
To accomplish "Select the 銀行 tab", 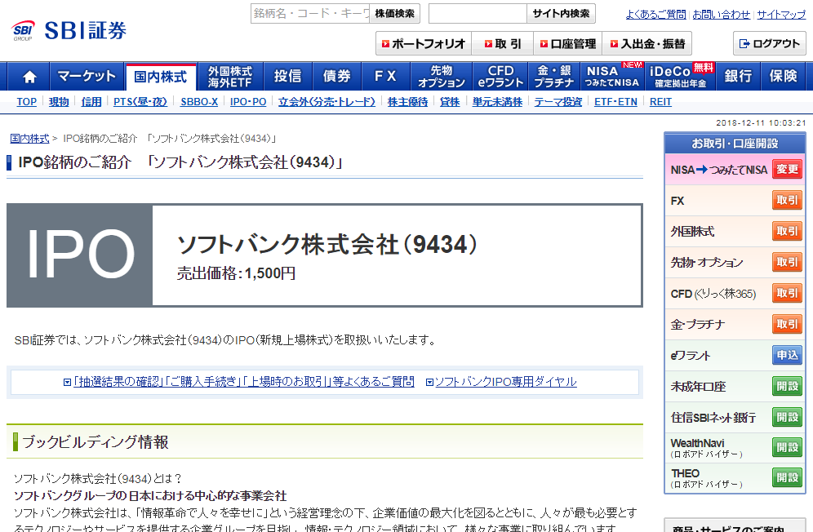I will click(739, 77).
